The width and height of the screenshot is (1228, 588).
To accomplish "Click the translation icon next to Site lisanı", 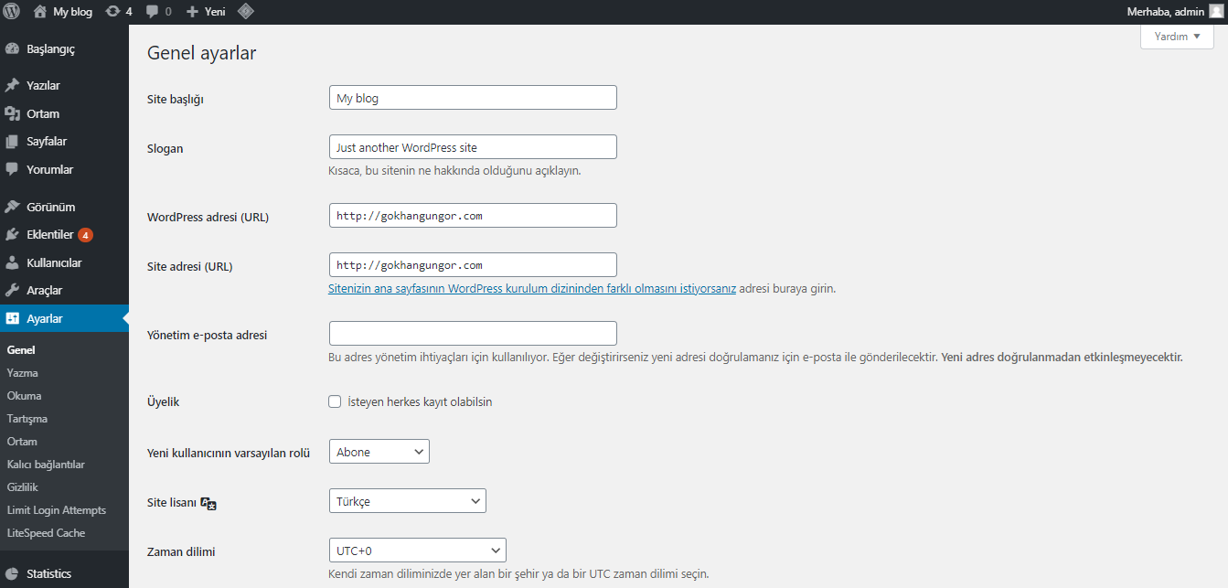I will point(208,503).
